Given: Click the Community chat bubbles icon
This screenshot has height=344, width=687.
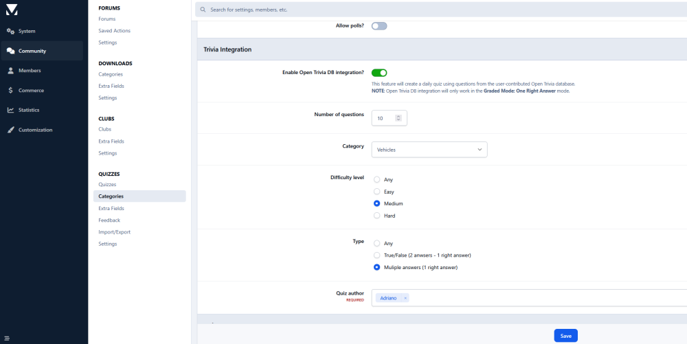Looking at the screenshot, I should 11,51.
